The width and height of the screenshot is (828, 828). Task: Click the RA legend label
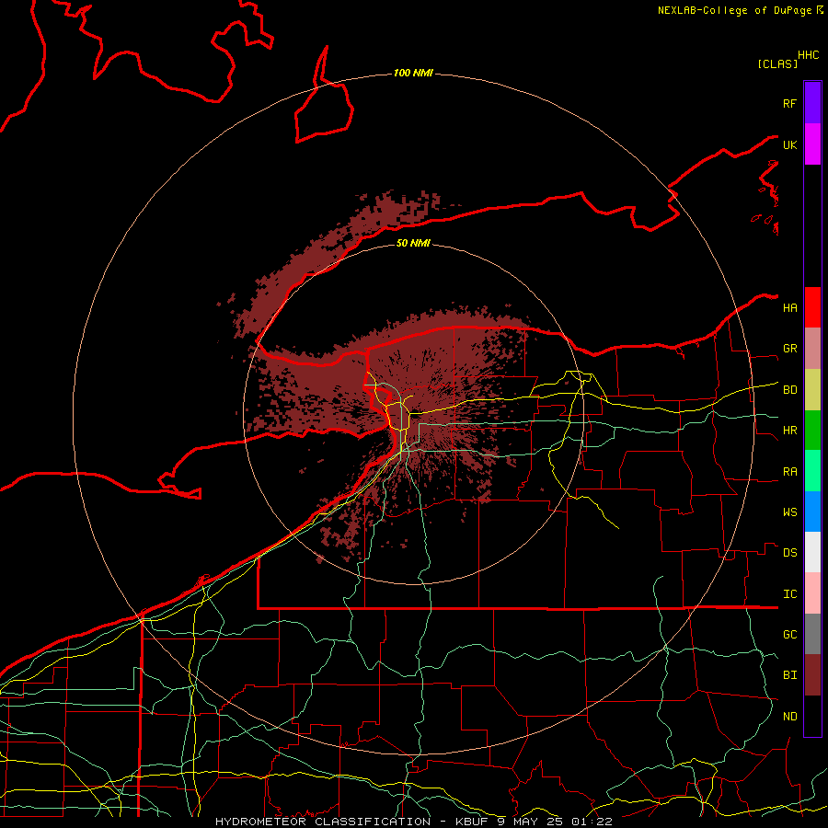(790, 472)
